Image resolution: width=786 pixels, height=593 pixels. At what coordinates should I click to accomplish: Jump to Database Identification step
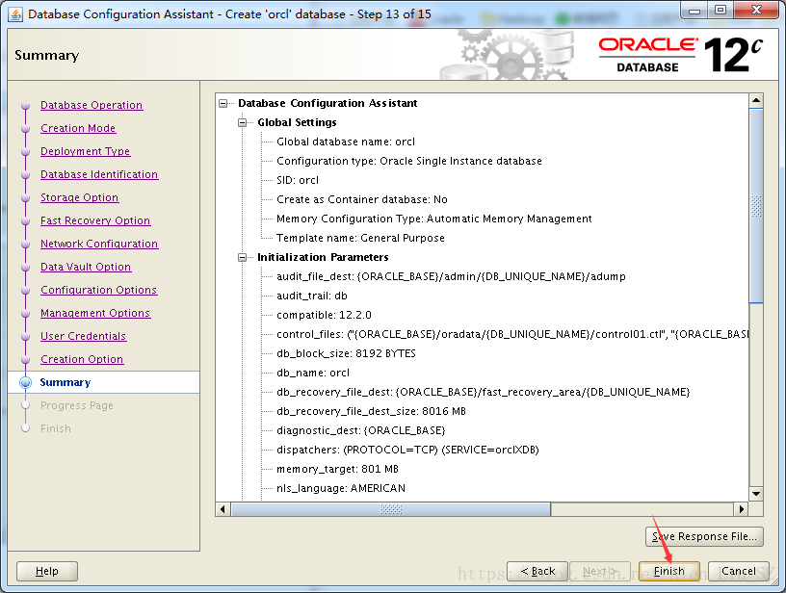(99, 174)
